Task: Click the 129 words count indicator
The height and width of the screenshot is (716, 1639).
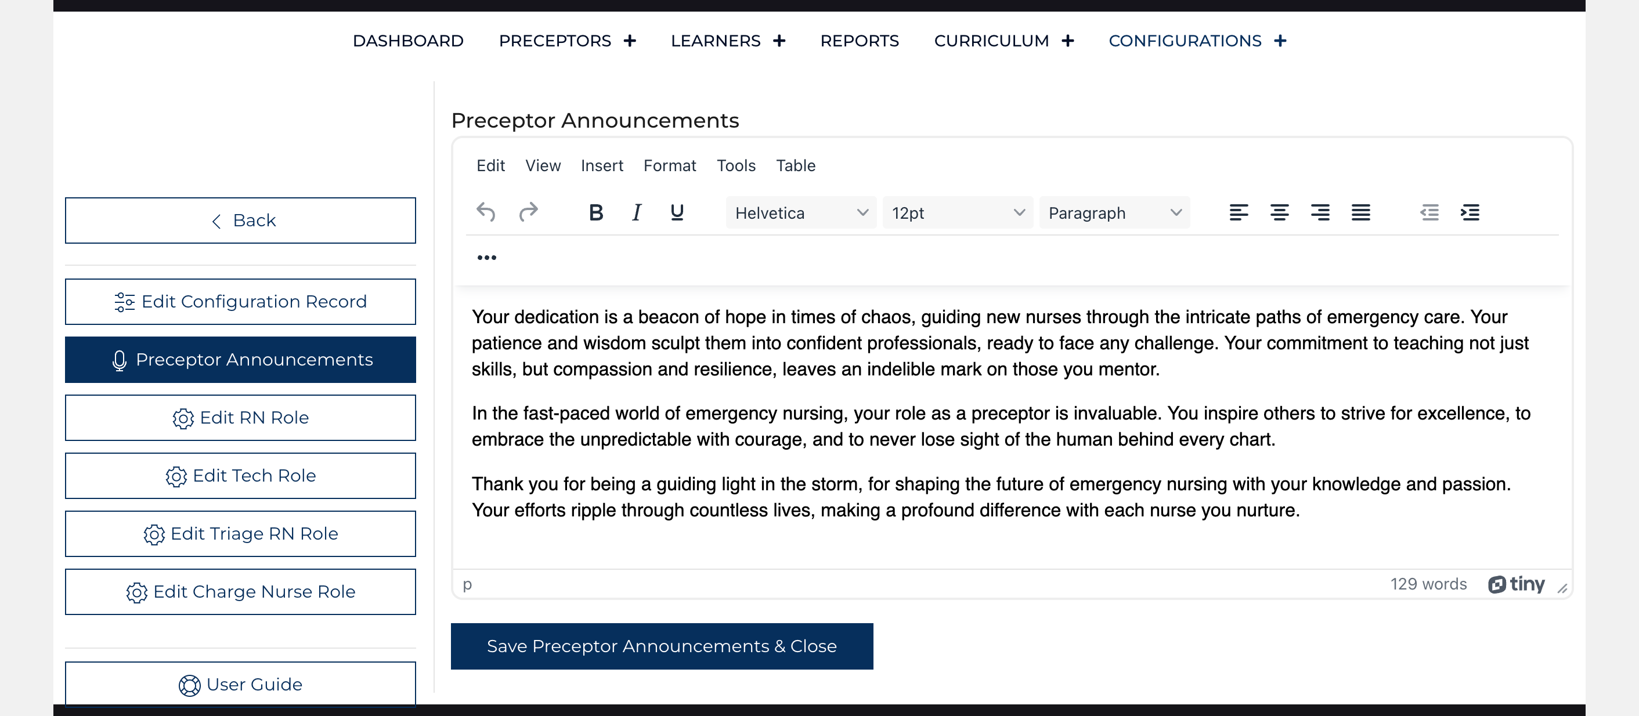Action: coord(1428,584)
